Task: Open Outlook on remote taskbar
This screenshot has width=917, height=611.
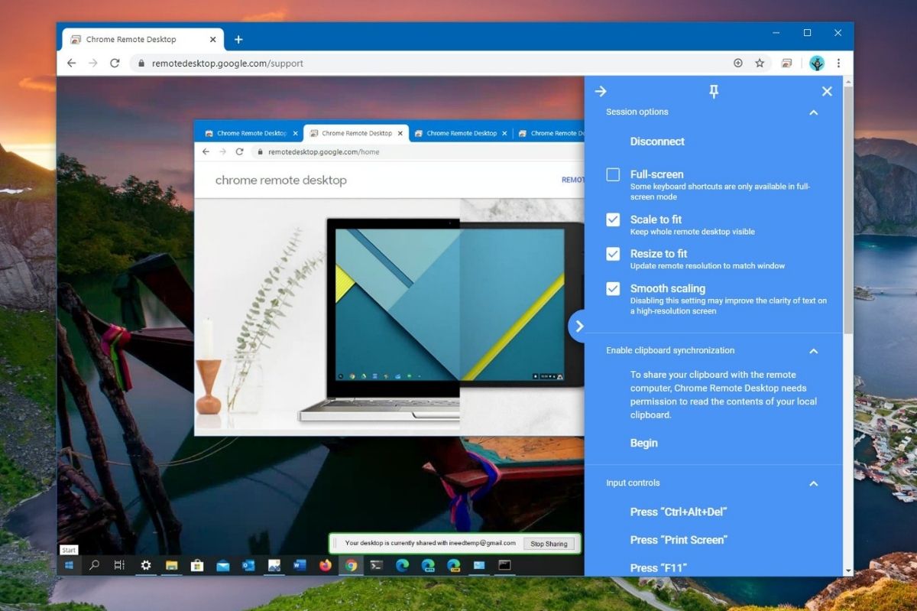Action: pos(248,566)
